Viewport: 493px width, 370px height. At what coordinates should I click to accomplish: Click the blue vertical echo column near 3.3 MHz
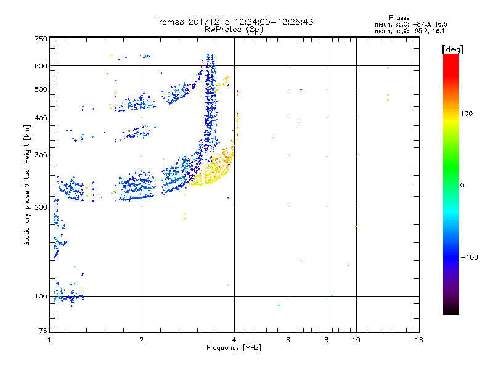[210, 104]
